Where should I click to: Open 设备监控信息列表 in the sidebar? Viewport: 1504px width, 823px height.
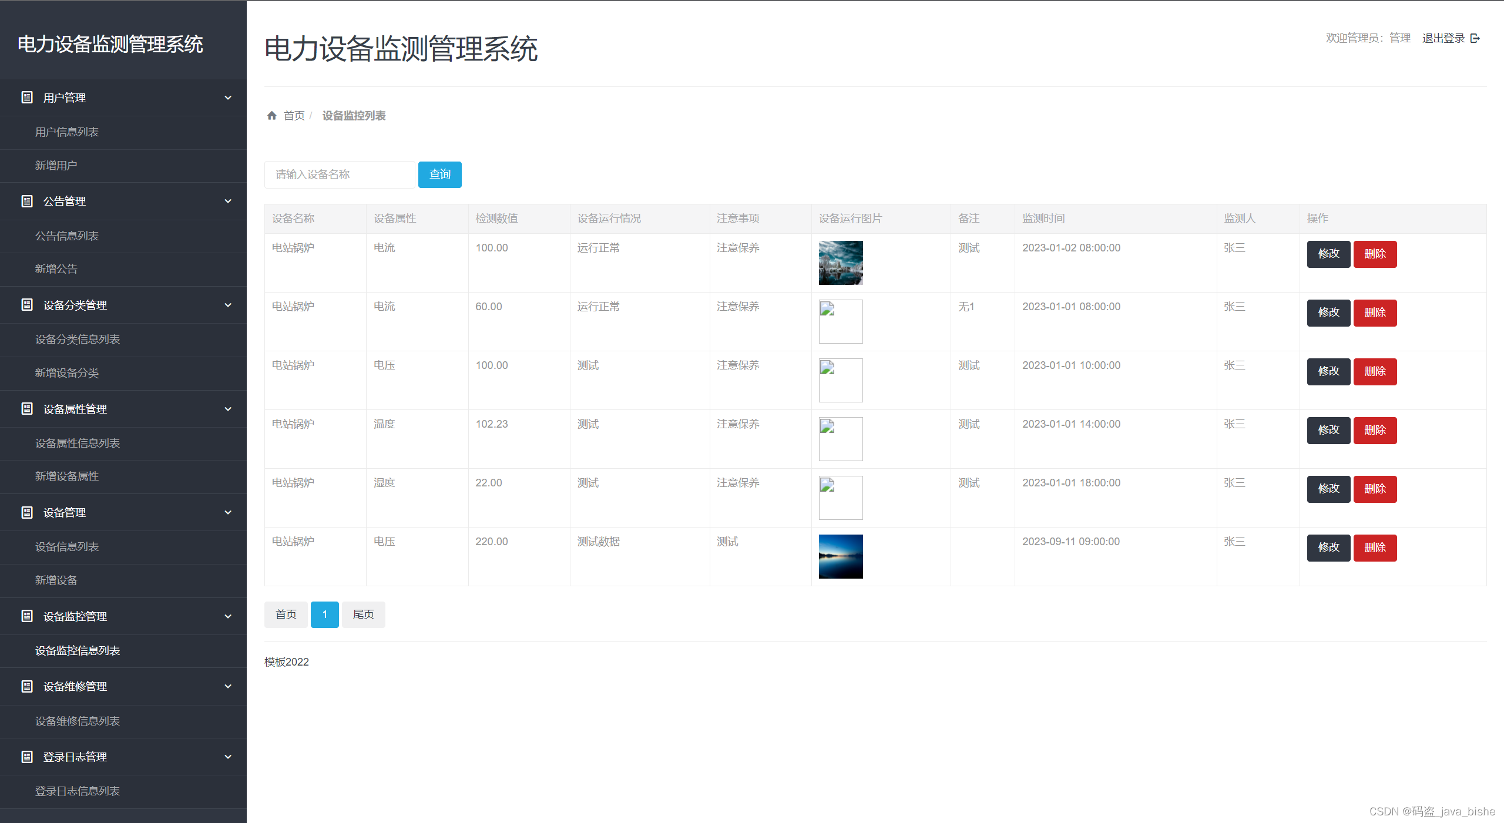pyautogui.click(x=78, y=651)
